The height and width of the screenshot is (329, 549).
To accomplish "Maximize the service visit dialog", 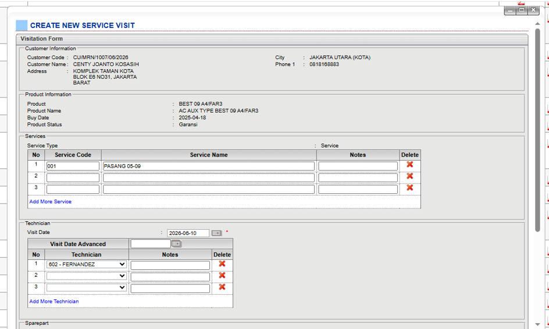I will point(522,10).
